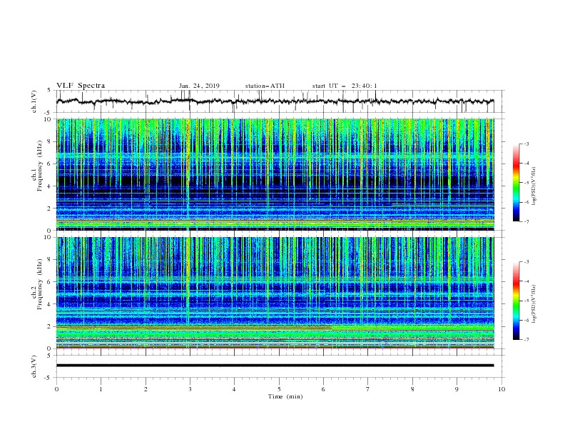Image resolution: width=565 pixels, height=437 pixels.
Task: Click time axis tick label '0'
Action: [x=56, y=389]
